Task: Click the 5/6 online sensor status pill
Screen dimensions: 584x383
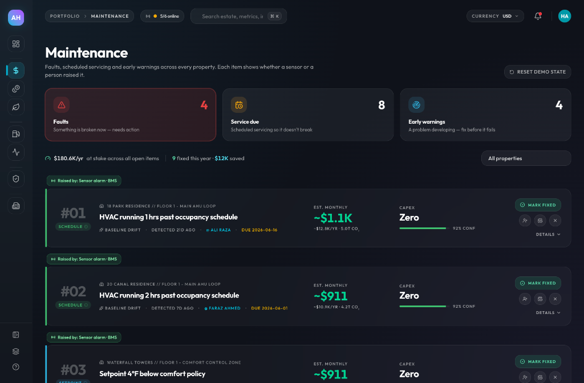Action: pyautogui.click(x=162, y=16)
